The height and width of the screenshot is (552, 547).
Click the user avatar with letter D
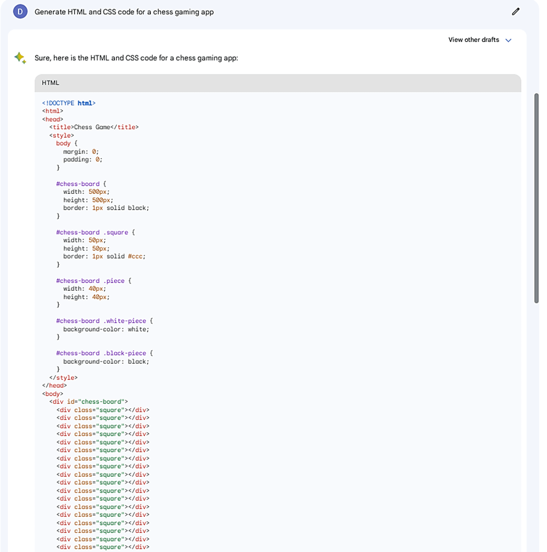20,12
